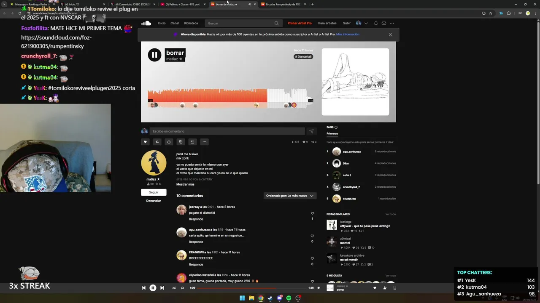Open the next-up queue list in player bar
540x303 pixels.
(x=395, y=288)
